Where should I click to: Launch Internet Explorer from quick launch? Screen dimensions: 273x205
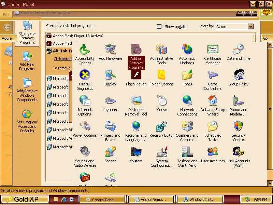[64, 200]
